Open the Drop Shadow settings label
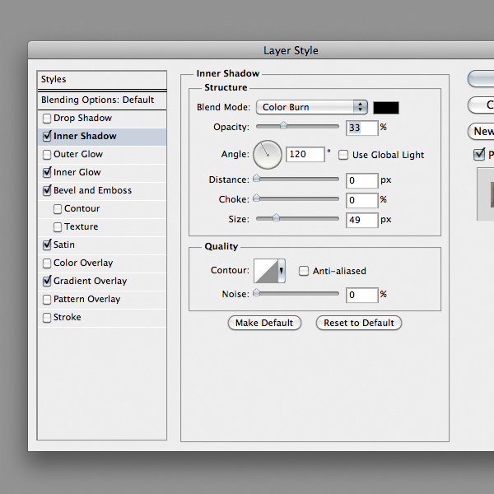 coord(82,118)
